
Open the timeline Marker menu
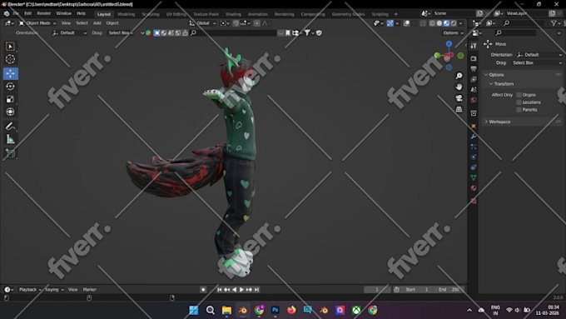(x=90, y=290)
